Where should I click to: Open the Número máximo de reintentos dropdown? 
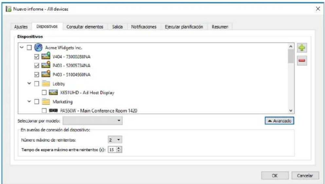tap(115, 140)
